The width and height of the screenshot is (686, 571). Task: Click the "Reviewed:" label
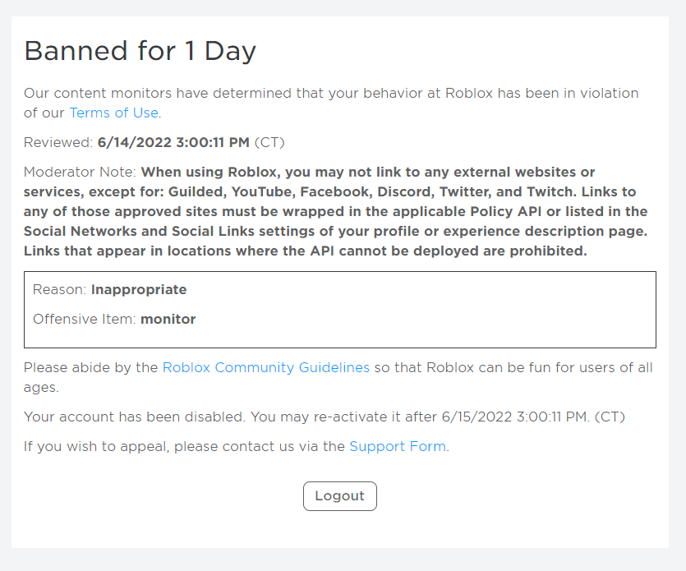click(58, 142)
